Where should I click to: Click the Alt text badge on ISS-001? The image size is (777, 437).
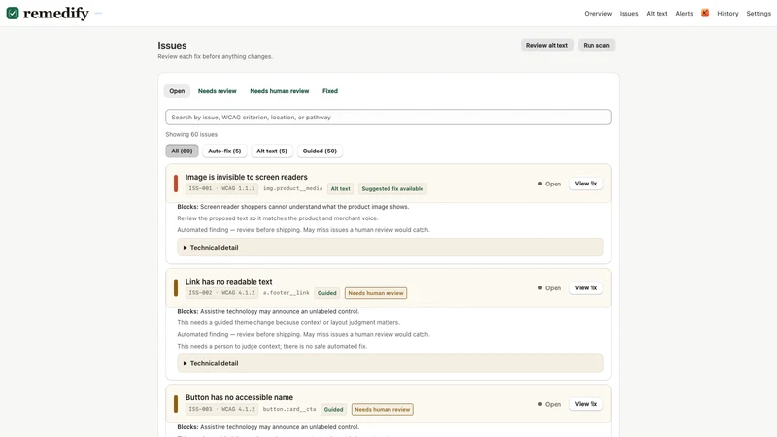pos(341,188)
